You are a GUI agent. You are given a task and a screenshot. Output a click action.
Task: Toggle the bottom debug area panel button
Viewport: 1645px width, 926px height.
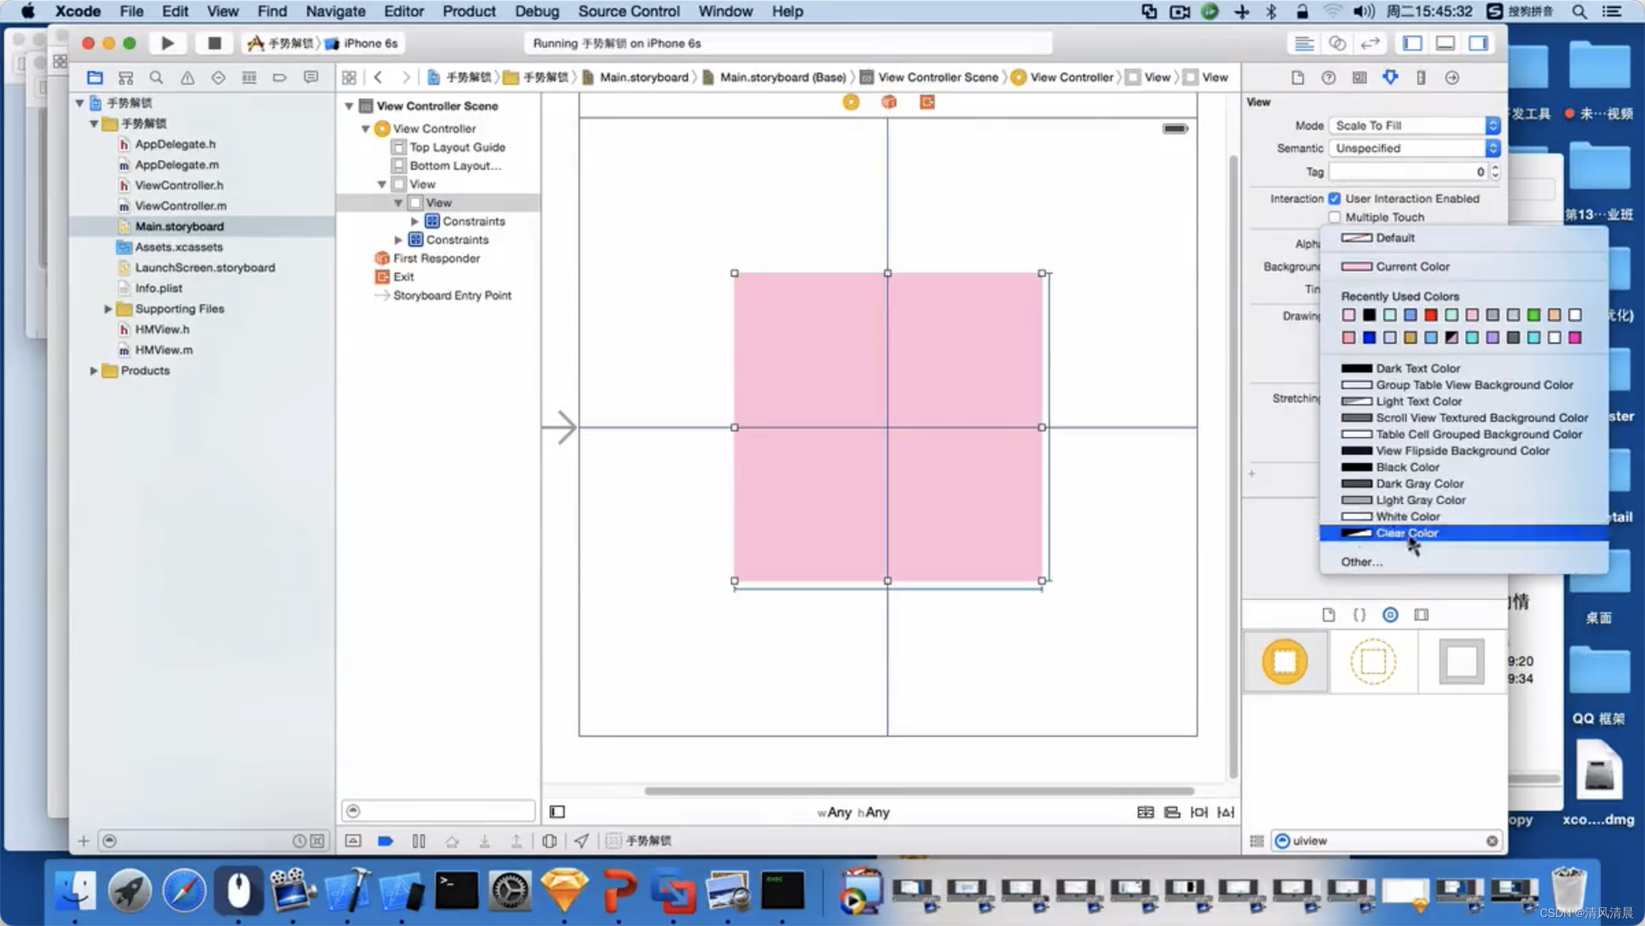tap(1445, 43)
